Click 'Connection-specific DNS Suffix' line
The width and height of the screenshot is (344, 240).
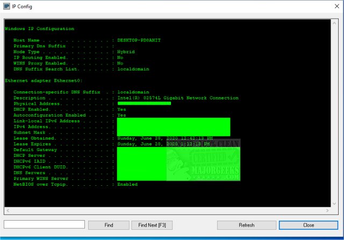point(81,92)
